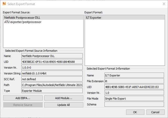Screen dimensions: 168x118
Task: Choose ILT Exporter export format
Action: 94,18
